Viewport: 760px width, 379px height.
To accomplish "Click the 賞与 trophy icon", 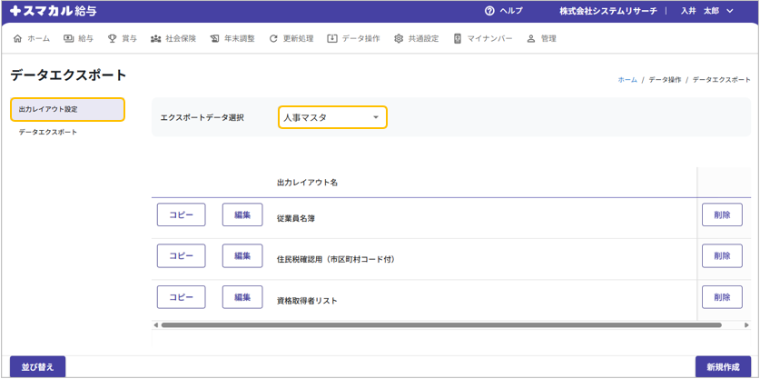I will coord(112,39).
